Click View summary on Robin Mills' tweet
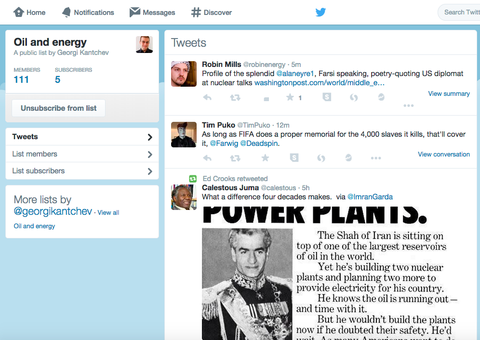480x340 pixels. [449, 93]
